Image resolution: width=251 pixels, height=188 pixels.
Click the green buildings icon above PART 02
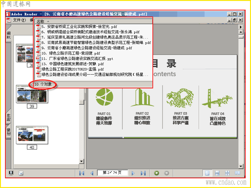tap(142, 97)
